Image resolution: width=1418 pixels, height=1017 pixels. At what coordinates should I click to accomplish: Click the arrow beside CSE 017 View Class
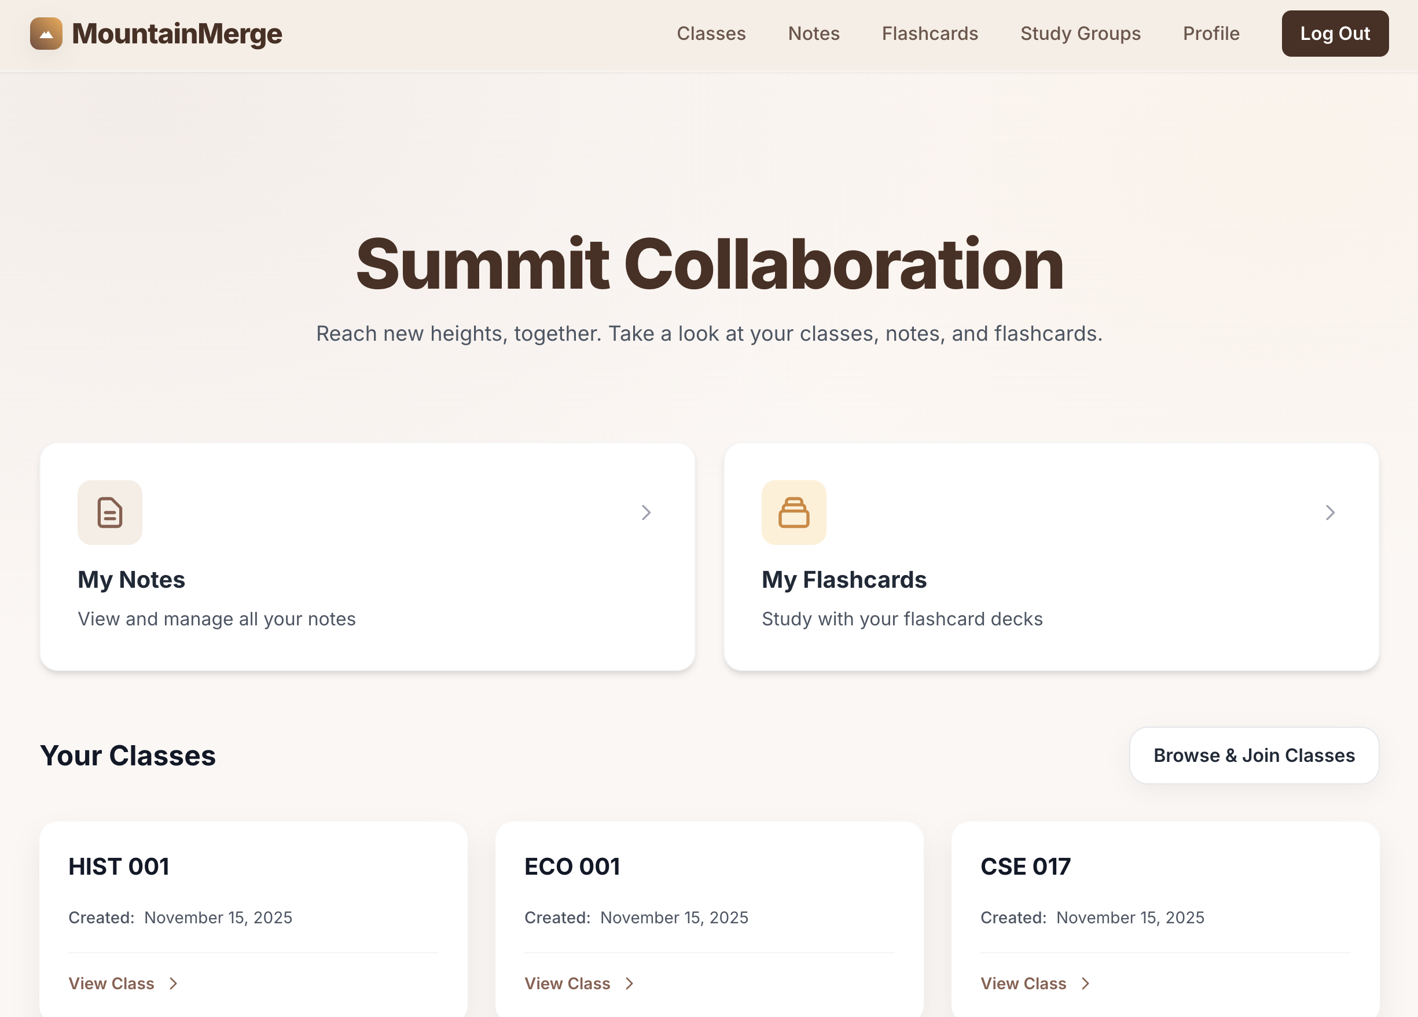(x=1085, y=983)
